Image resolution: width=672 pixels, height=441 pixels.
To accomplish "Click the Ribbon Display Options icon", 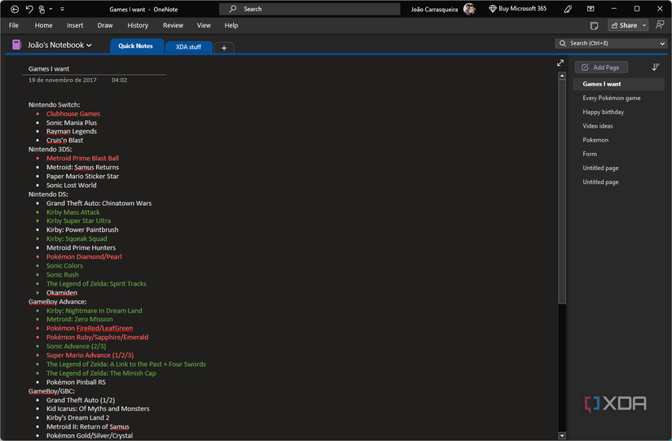I will pos(591,9).
